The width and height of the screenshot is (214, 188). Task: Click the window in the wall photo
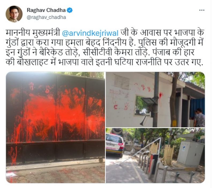pos(142,105)
